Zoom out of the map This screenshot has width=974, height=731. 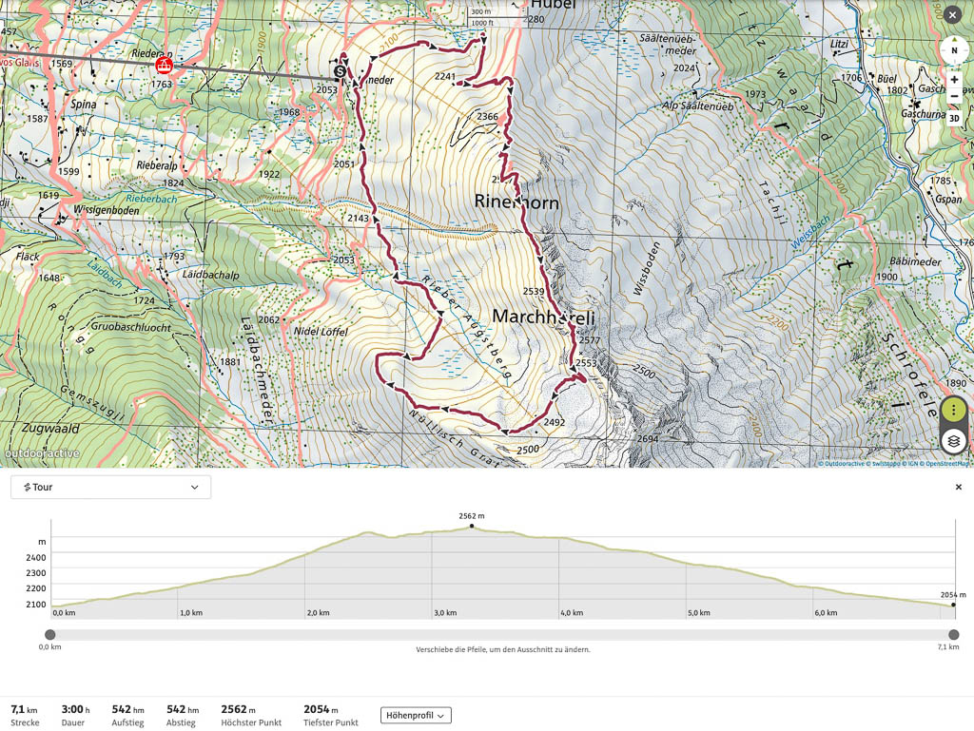click(x=954, y=96)
